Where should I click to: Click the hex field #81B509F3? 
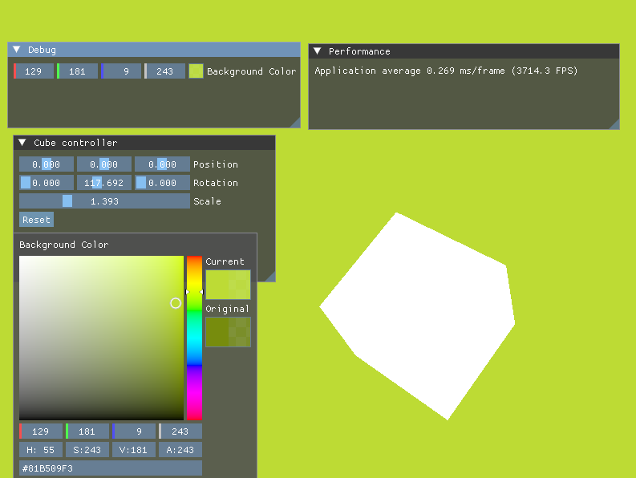point(111,468)
